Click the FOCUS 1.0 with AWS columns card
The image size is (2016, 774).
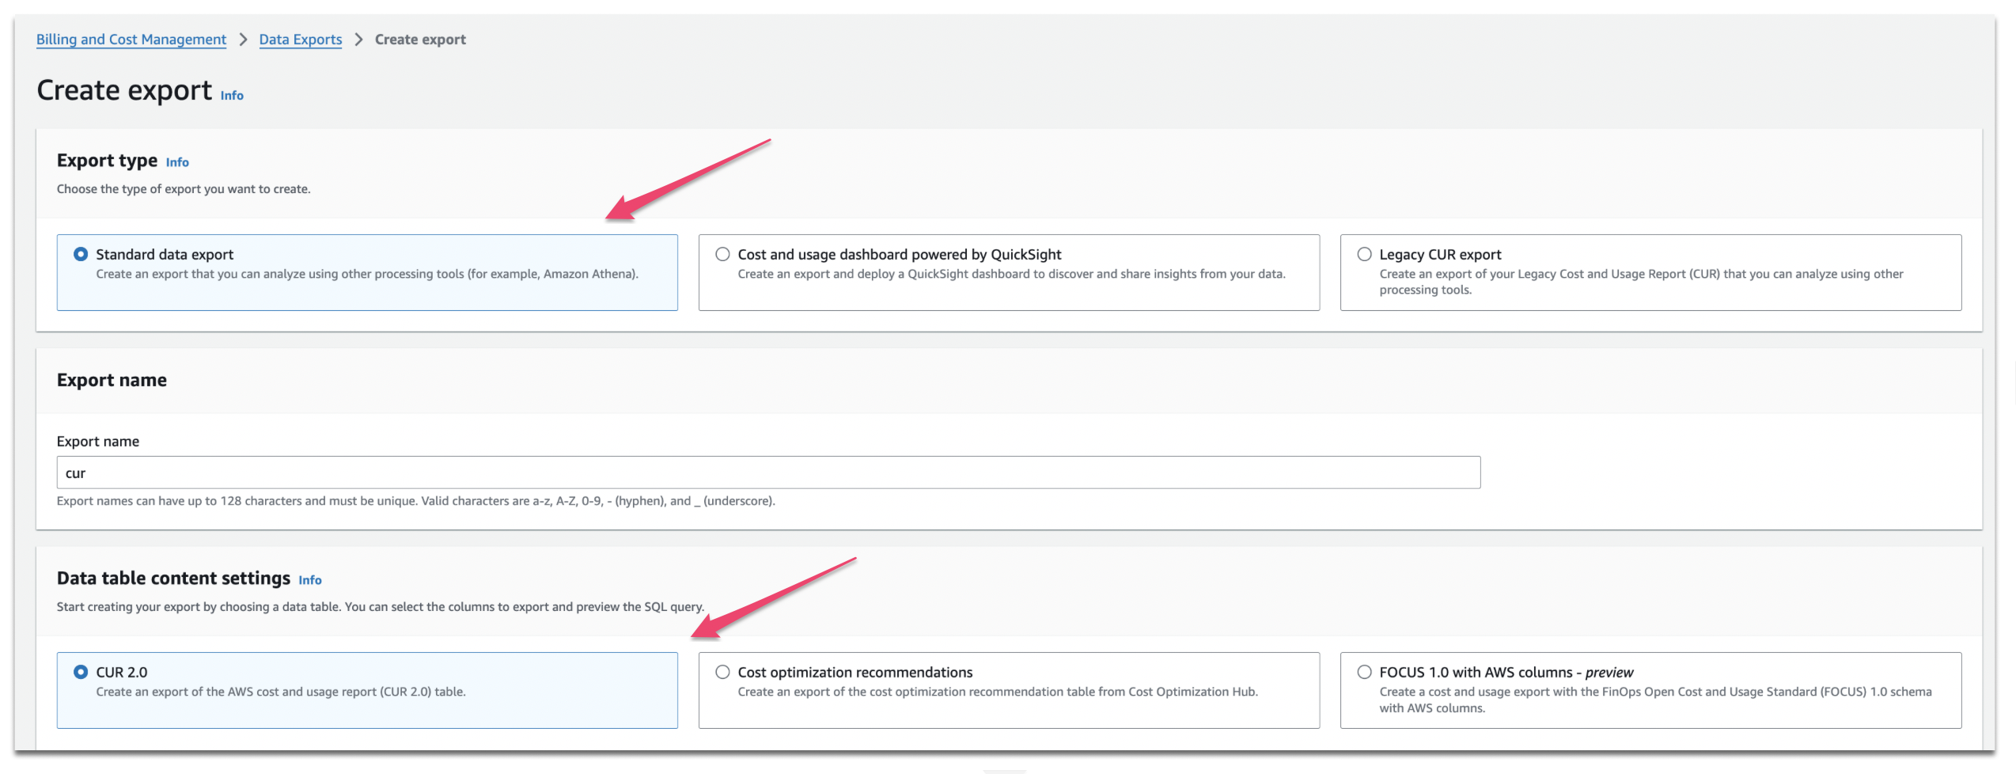(1650, 690)
